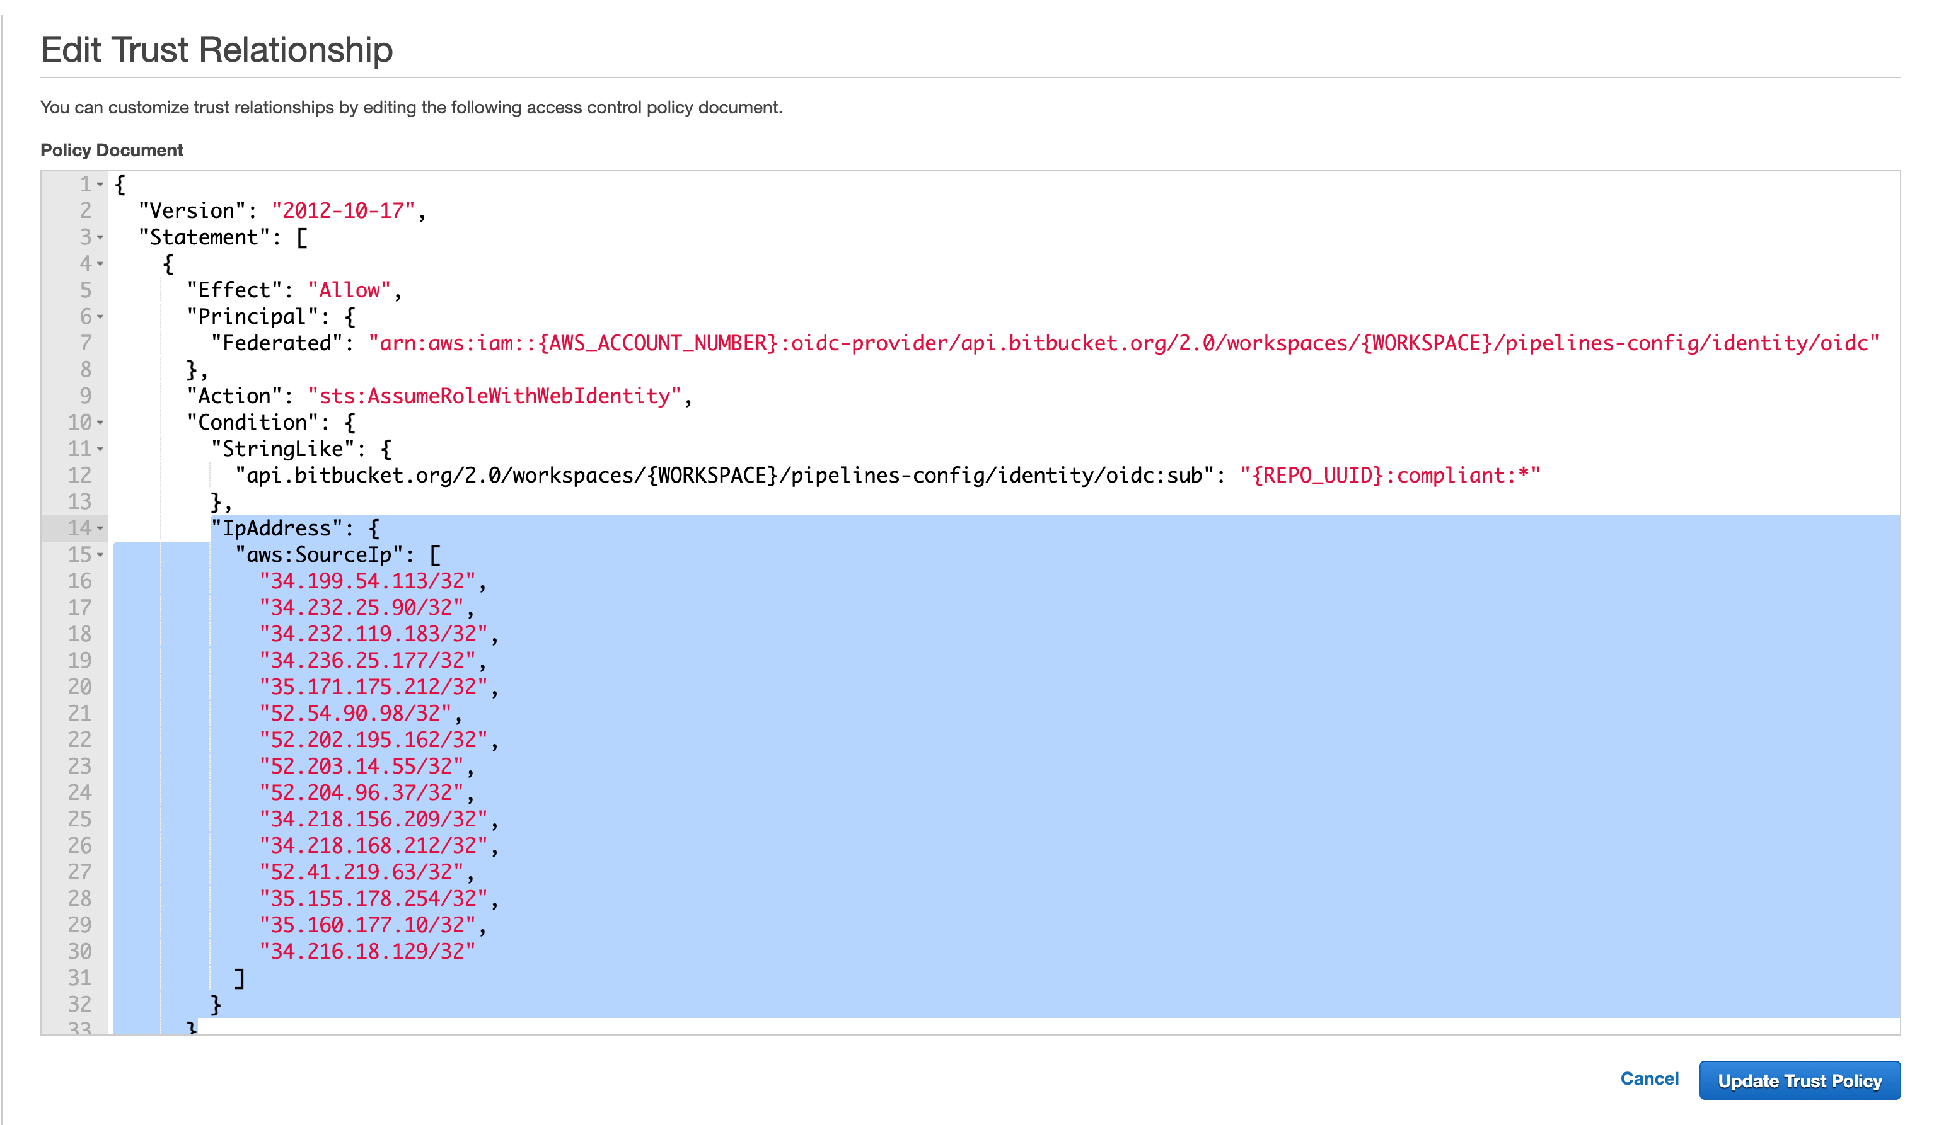Collapse the Statement array fold on line 3
Screen dimensions: 1934x1125
pos(100,237)
